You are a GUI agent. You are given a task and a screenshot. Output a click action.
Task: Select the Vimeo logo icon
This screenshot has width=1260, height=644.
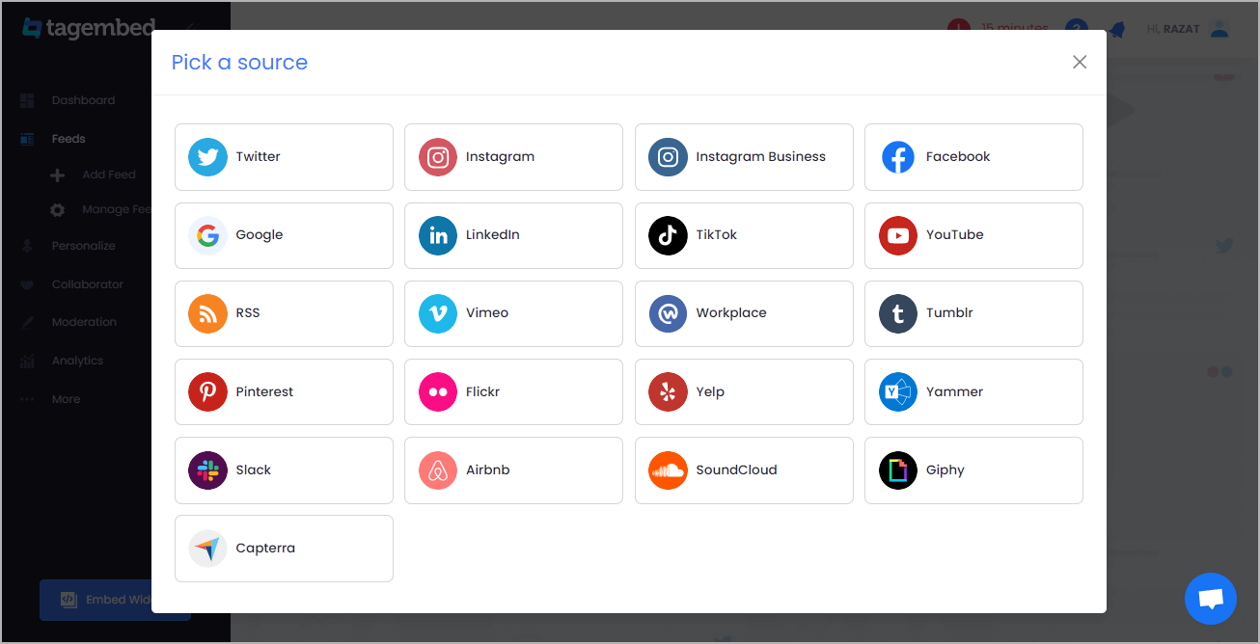pyautogui.click(x=437, y=313)
